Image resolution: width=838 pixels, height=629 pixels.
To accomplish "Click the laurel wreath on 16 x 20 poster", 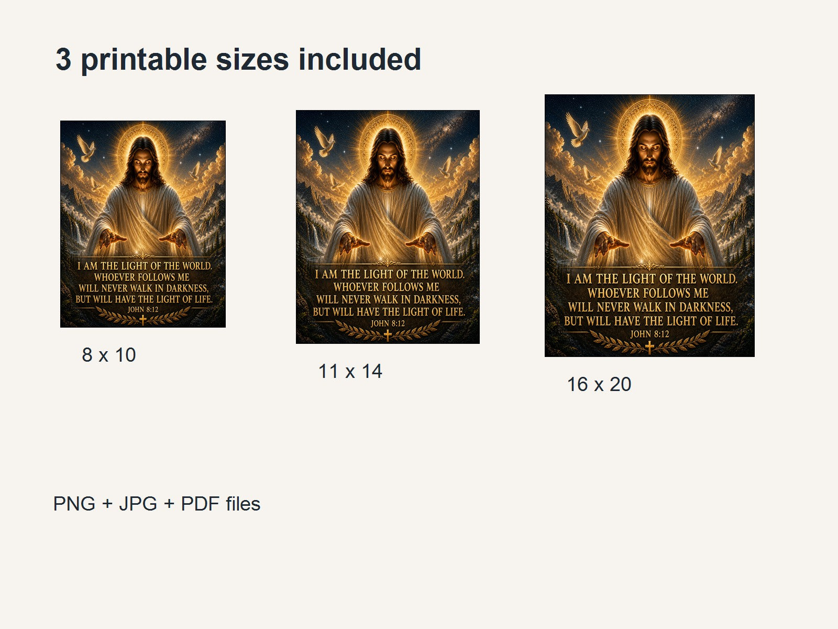I will pyautogui.click(x=649, y=343).
